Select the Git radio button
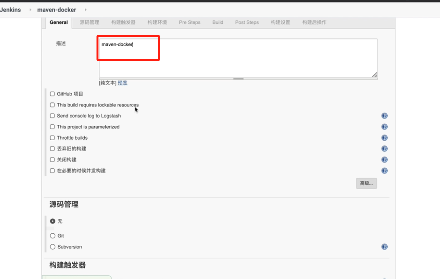 [x=53, y=236]
